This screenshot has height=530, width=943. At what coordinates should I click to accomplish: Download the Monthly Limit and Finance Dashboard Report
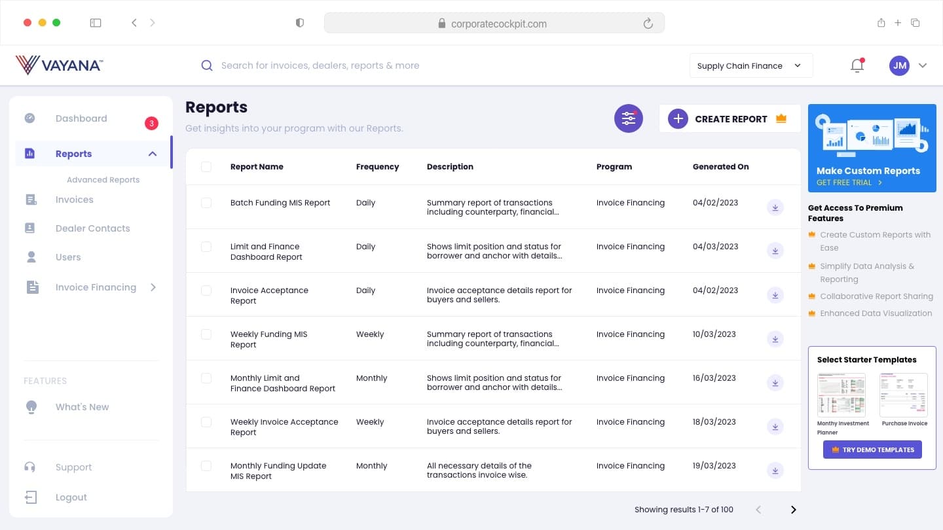tap(775, 383)
